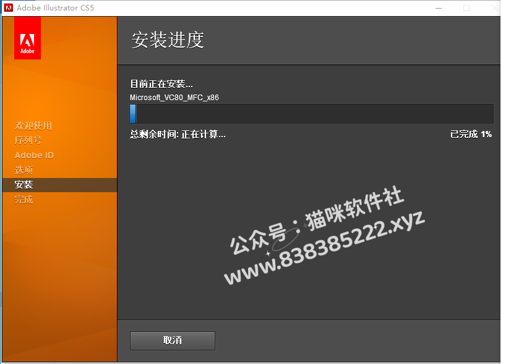The width and height of the screenshot is (511, 364).
Task: Maximize the Adobe Illustrator CS5 installer window
Action: [466, 8]
